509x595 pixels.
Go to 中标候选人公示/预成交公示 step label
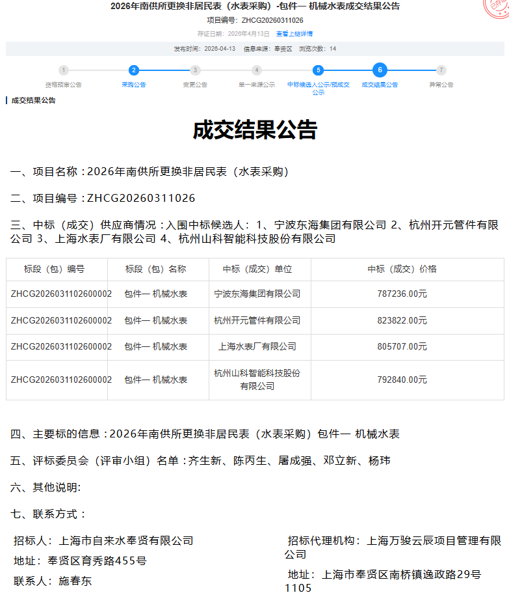pyautogui.click(x=318, y=88)
